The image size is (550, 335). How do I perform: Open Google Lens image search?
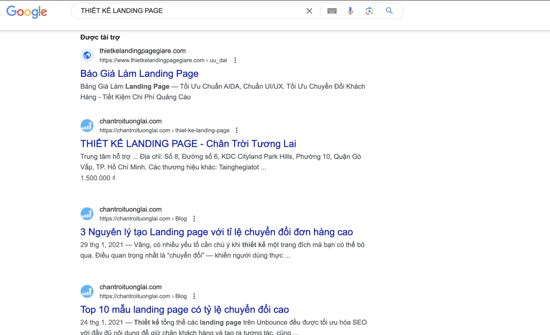click(x=369, y=11)
